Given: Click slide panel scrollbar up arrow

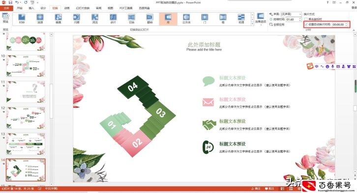Looking at the screenshot, I should (x=51, y=34).
